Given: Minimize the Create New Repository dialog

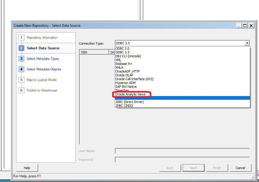Looking at the screenshot, I should click(239, 26).
